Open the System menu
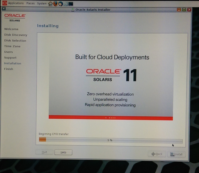 [42, 4]
